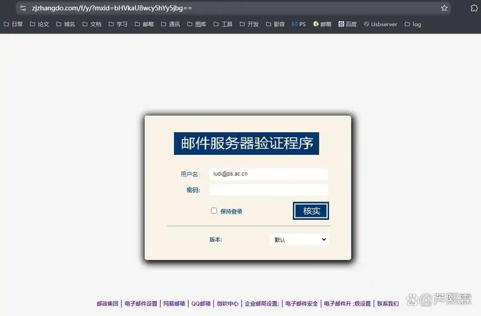Open the 日常 bookmark folder

13,24
